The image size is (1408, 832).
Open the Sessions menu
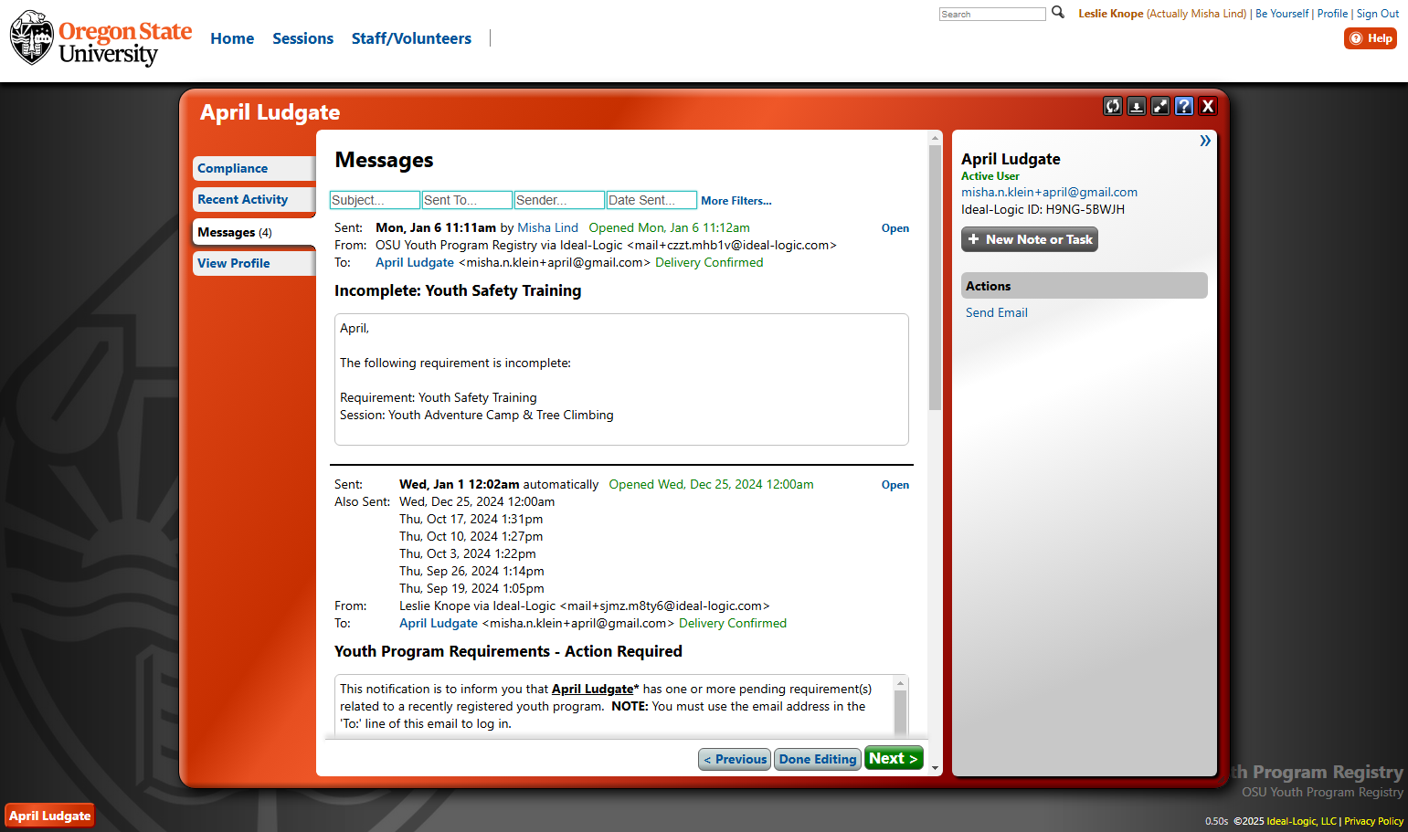point(302,38)
